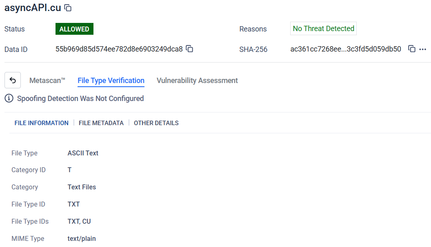Image resolution: width=431 pixels, height=247 pixels.
Task: Click the truncated SHA-256 hash value
Action: (346, 49)
